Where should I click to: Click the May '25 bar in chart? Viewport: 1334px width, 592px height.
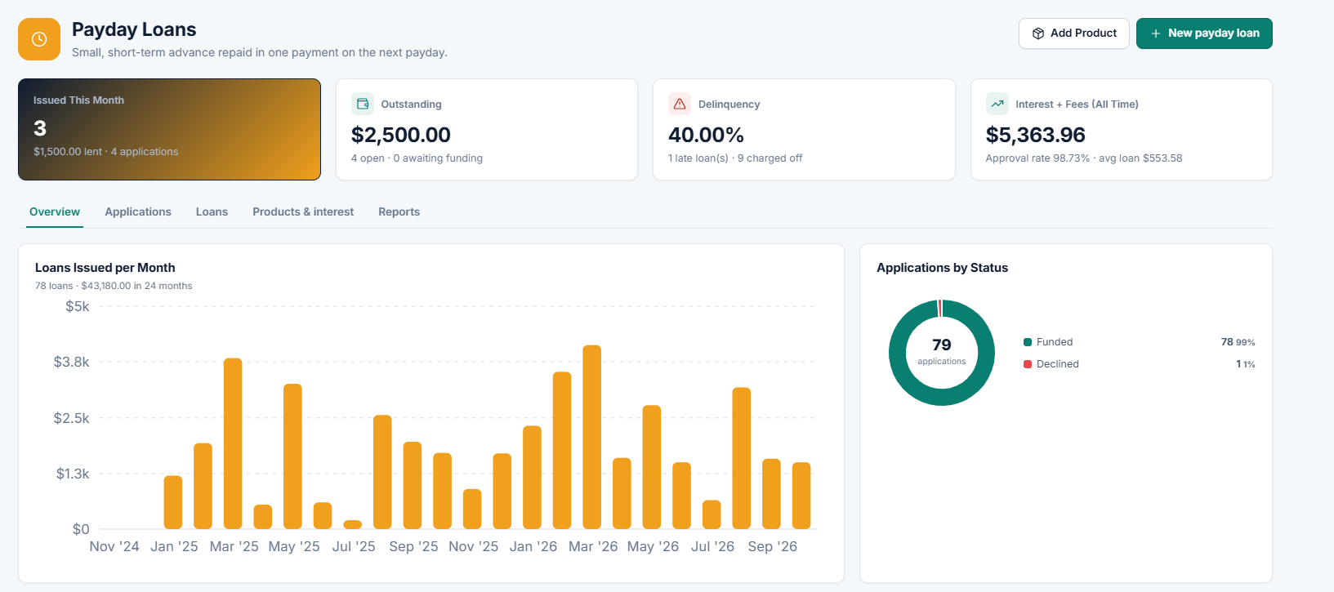pos(292,456)
